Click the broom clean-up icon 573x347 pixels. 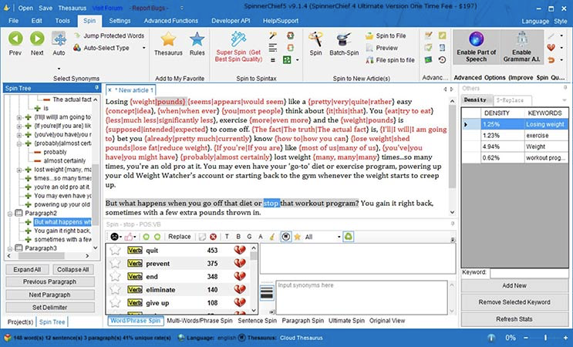272,237
